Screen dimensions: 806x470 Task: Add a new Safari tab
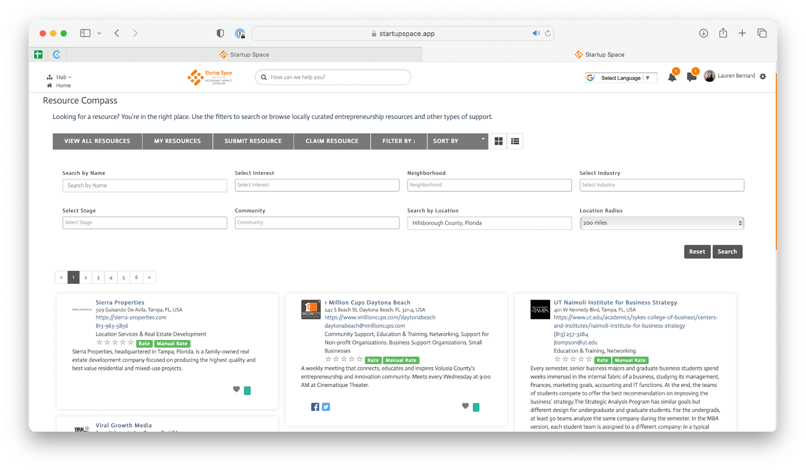[x=742, y=33]
